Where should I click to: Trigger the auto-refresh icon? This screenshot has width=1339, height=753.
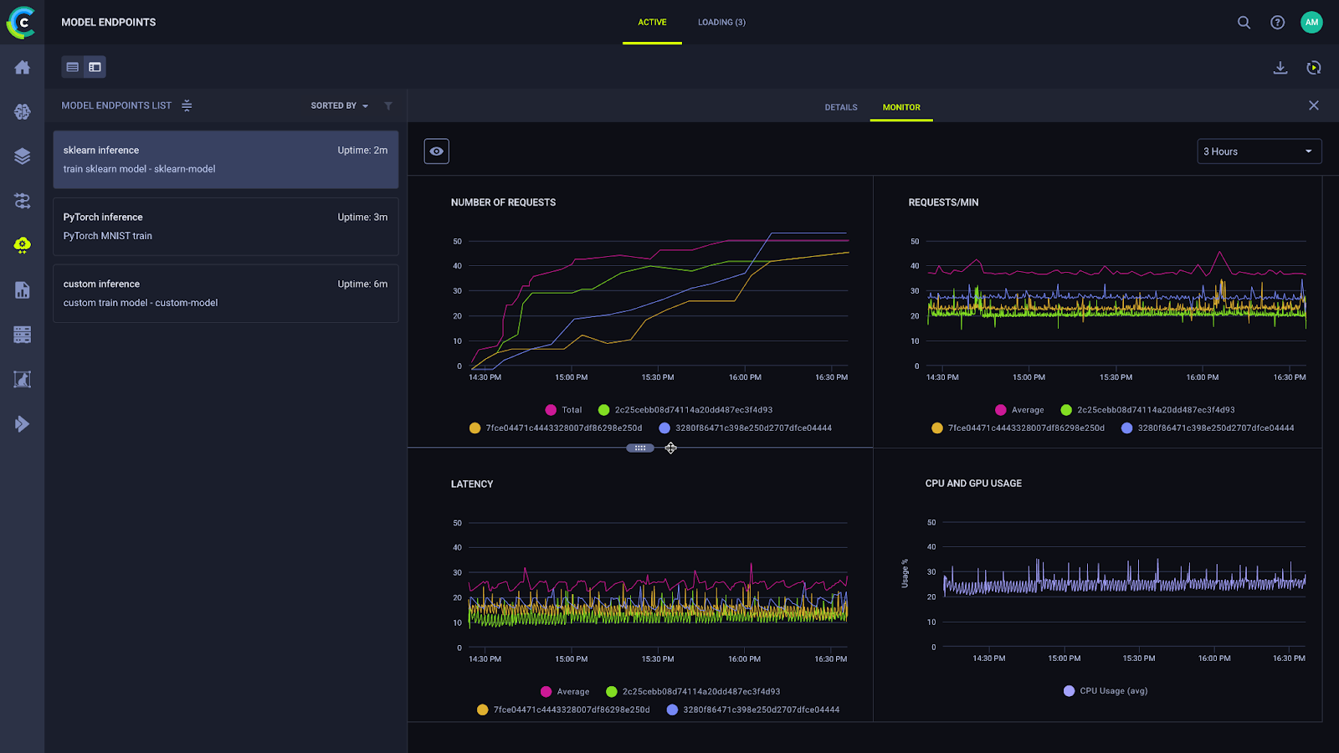click(1313, 68)
